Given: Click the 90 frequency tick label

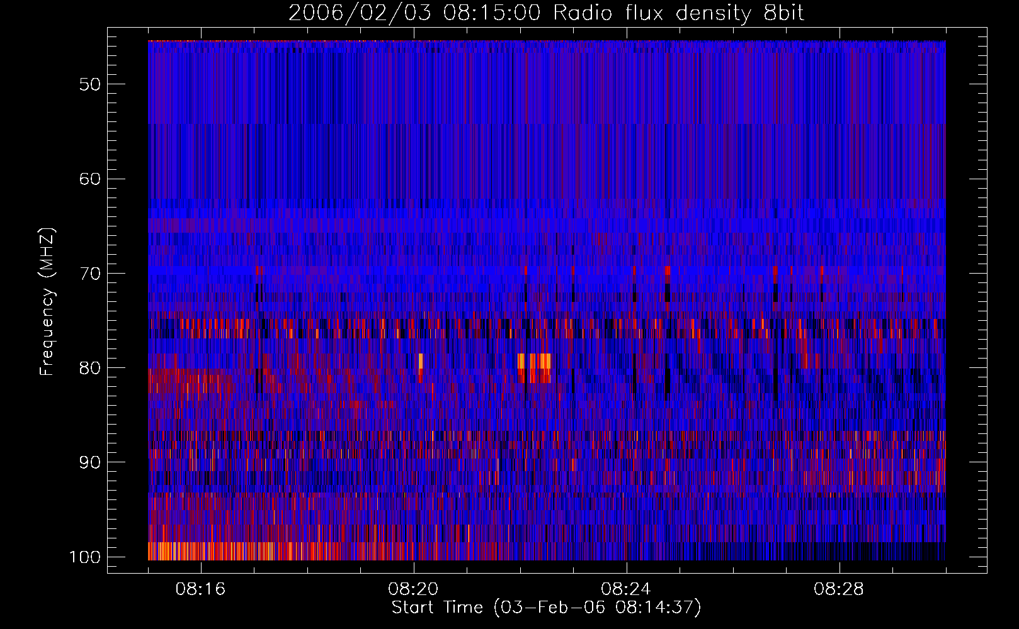Looking at the screenshot, I should tap(90, 462).
